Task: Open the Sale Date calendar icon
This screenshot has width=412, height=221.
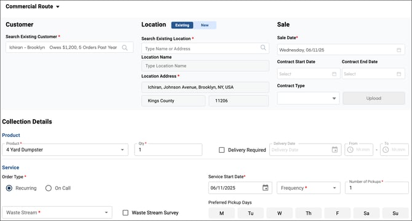Action: point(398,50)
